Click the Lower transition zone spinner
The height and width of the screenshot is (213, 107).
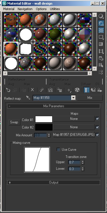(x=83, y=169)
